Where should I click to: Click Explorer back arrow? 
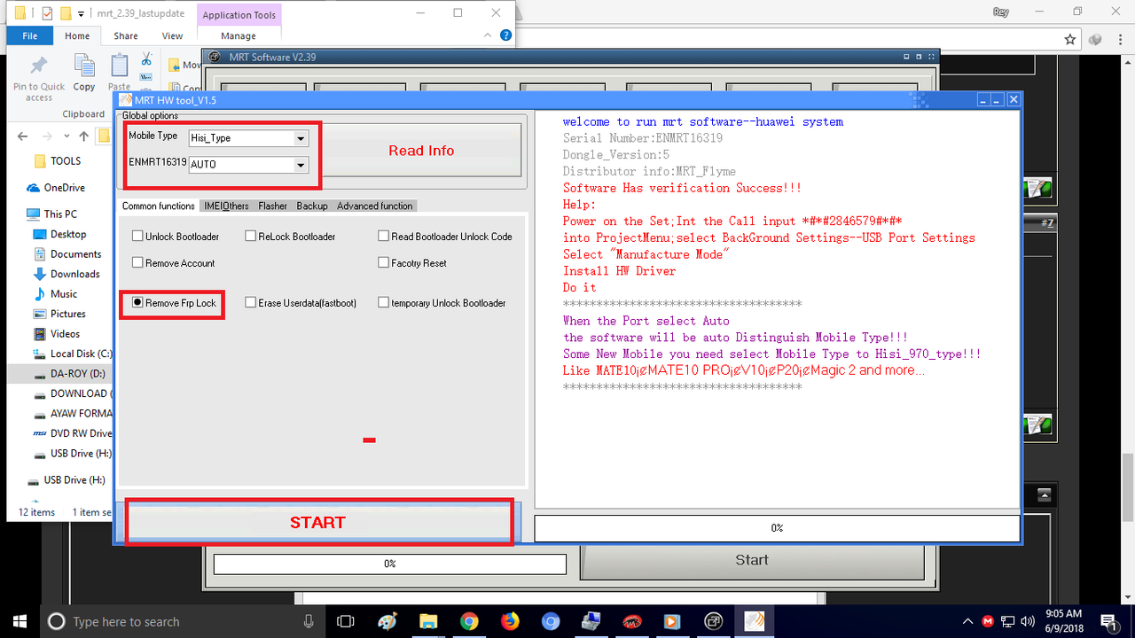[22, 136]
